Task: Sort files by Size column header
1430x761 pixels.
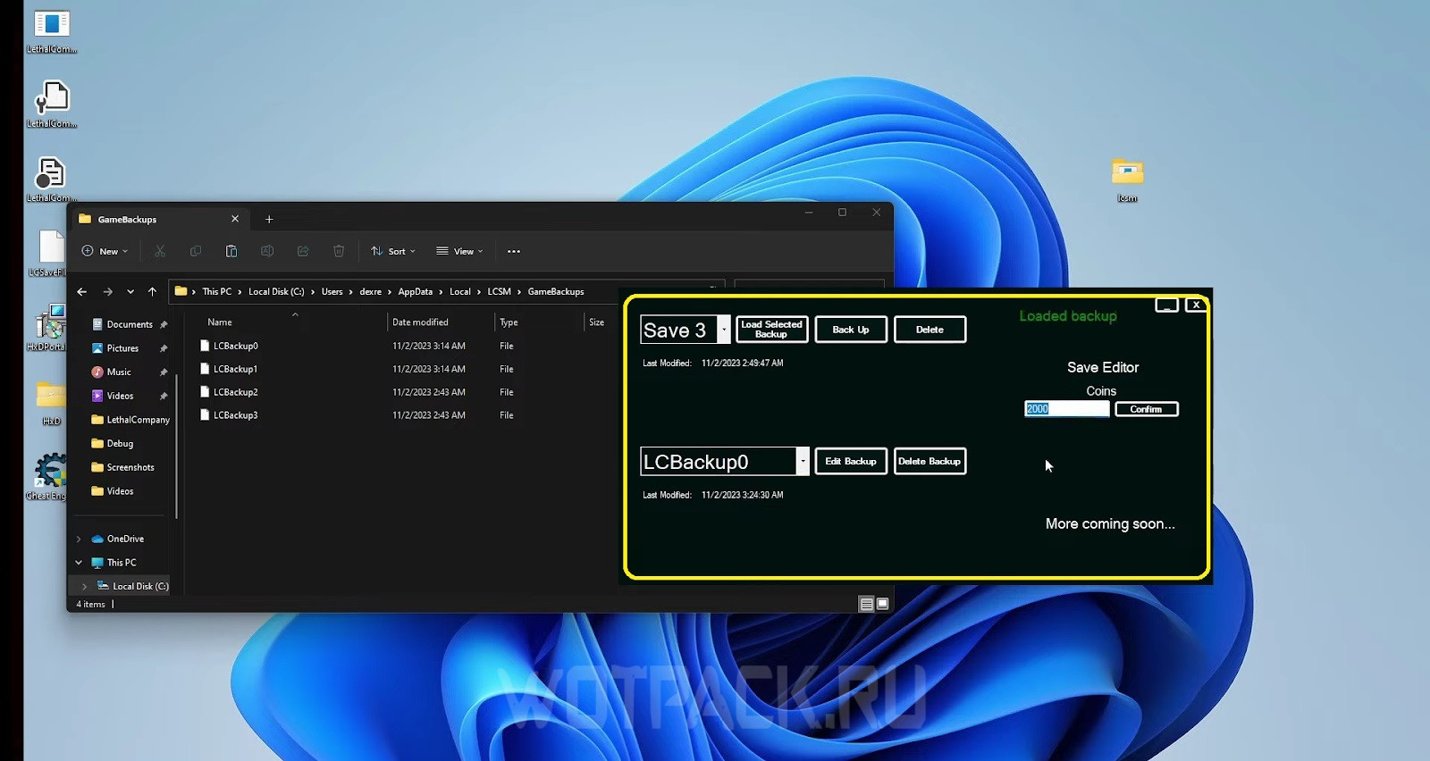Action: click(597, 322)
